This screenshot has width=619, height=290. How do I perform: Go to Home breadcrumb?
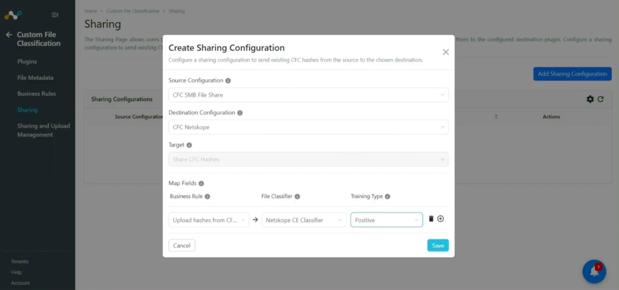coord(91,11)
